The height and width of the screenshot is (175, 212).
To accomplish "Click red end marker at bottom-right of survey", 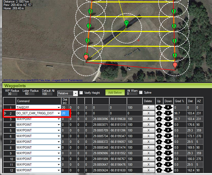I will [175, 65].
